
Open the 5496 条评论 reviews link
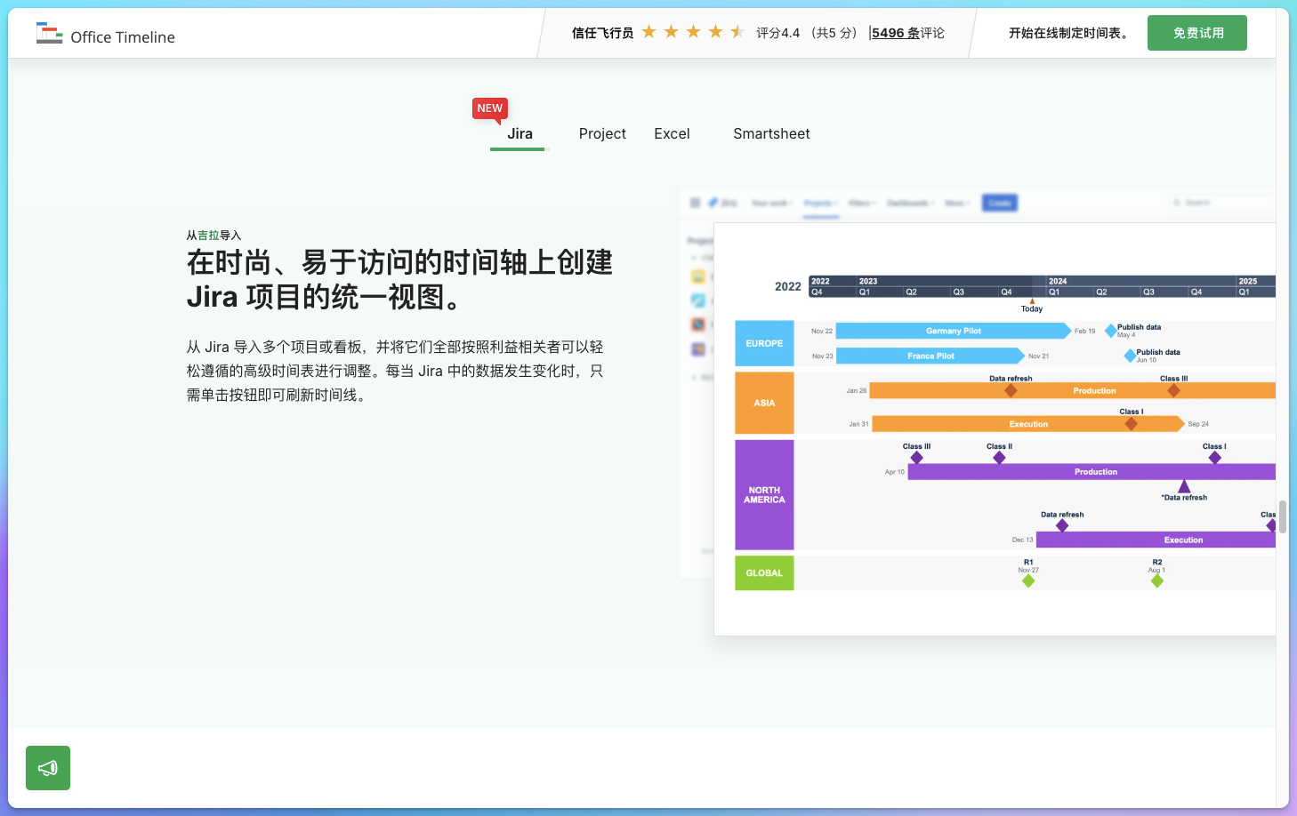pyautogui.click(x=906, y=32)
